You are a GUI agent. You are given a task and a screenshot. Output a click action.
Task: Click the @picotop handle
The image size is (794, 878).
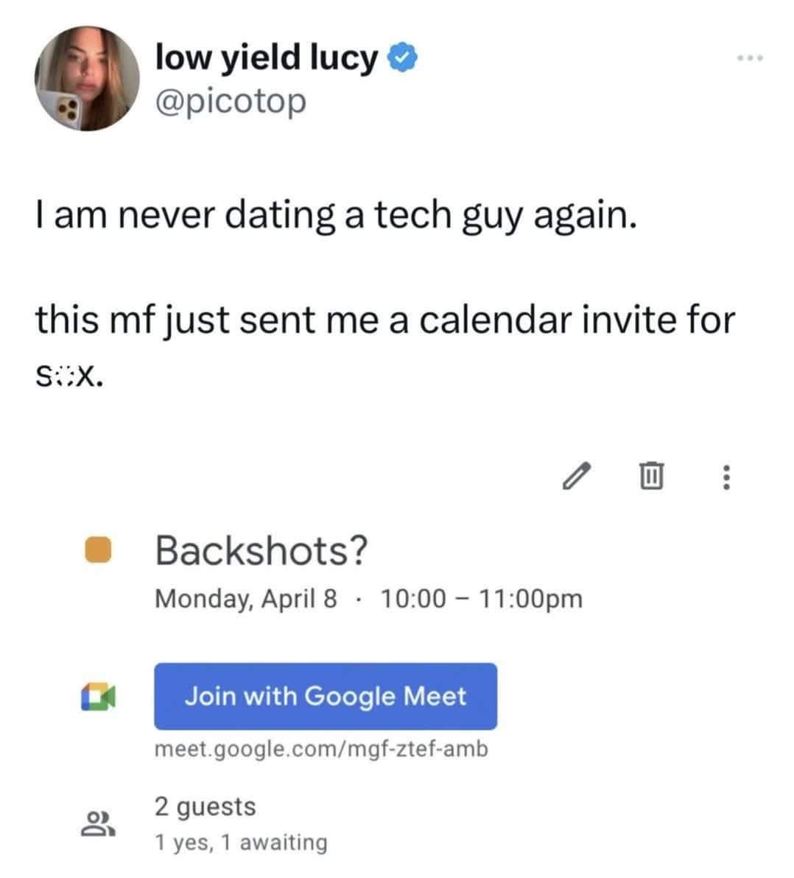[230, 102]
